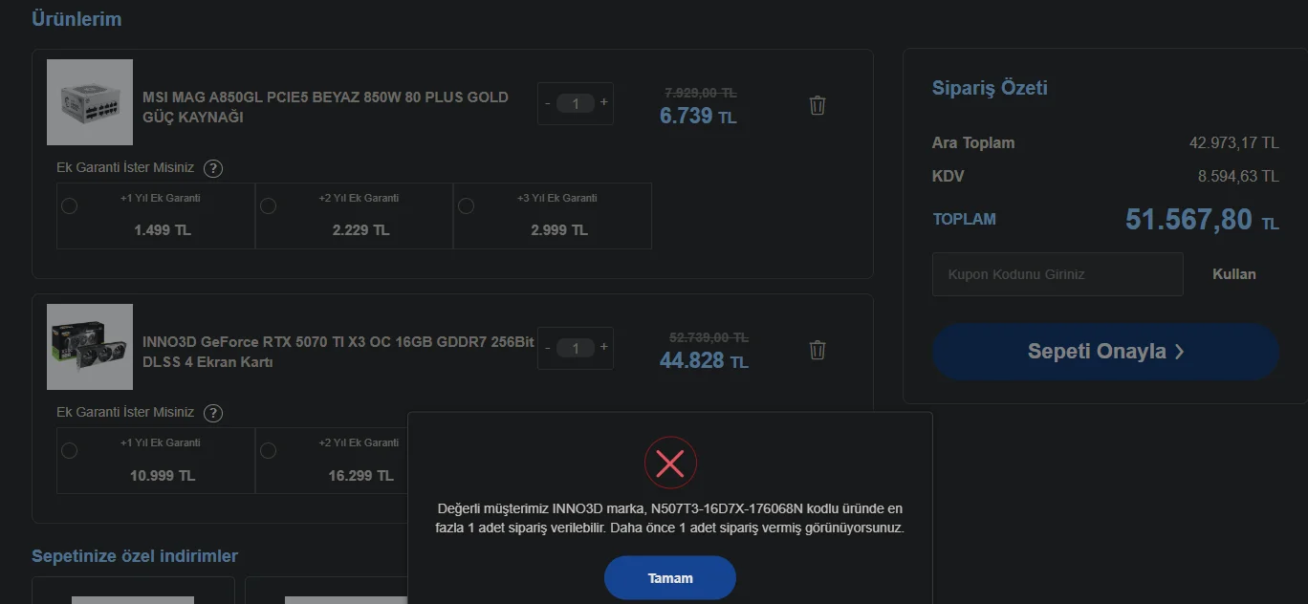Choose +1 Yıl warranty for 10.999 TL
The width and height of the screenshot is (1308, 604).
coord(70,450)
